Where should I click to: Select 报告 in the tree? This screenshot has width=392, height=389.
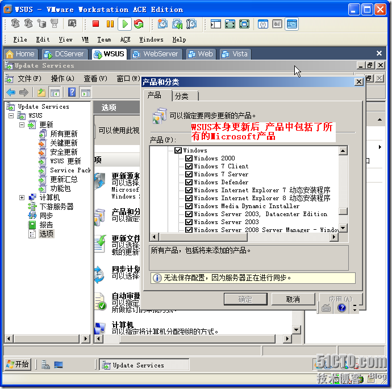(x=46, y=225)
